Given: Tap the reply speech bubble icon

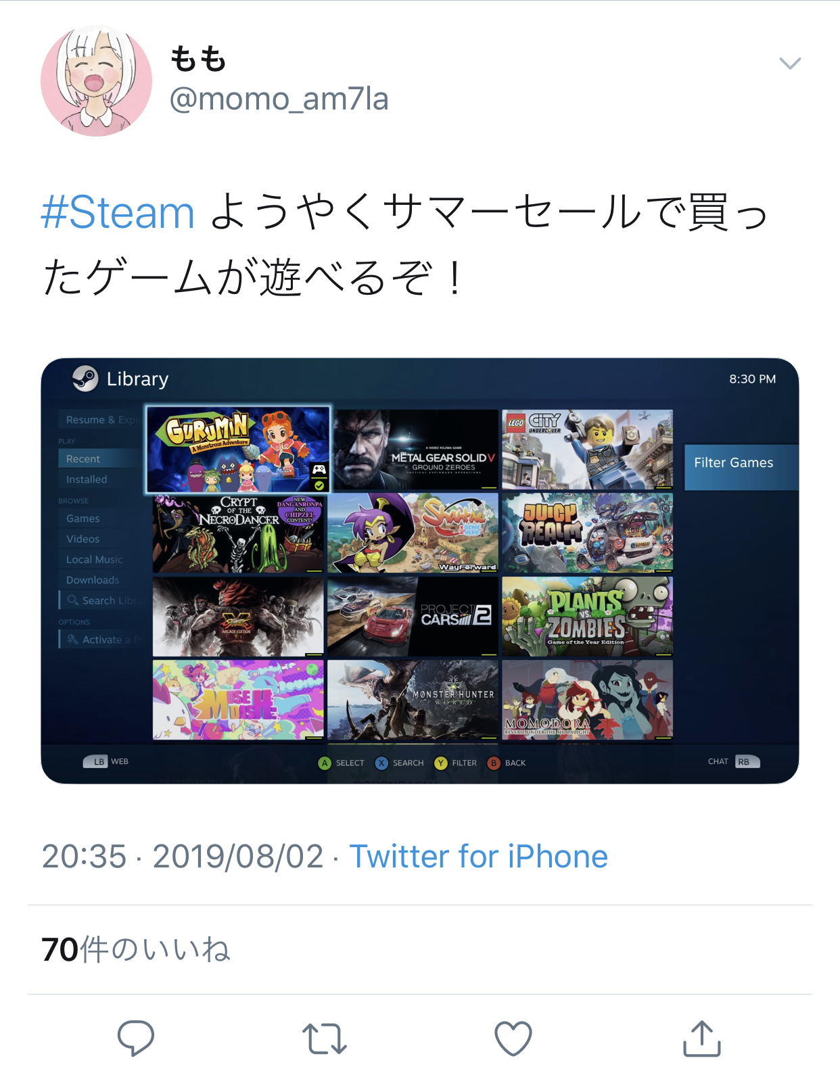Looking at the screenshot, I should pos(136,1037).
